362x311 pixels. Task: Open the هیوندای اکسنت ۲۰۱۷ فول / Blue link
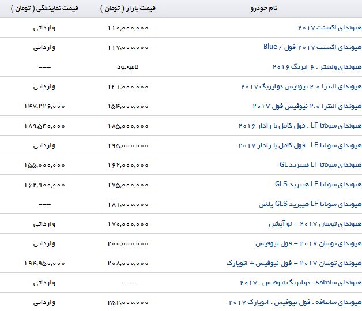[312, 47]
